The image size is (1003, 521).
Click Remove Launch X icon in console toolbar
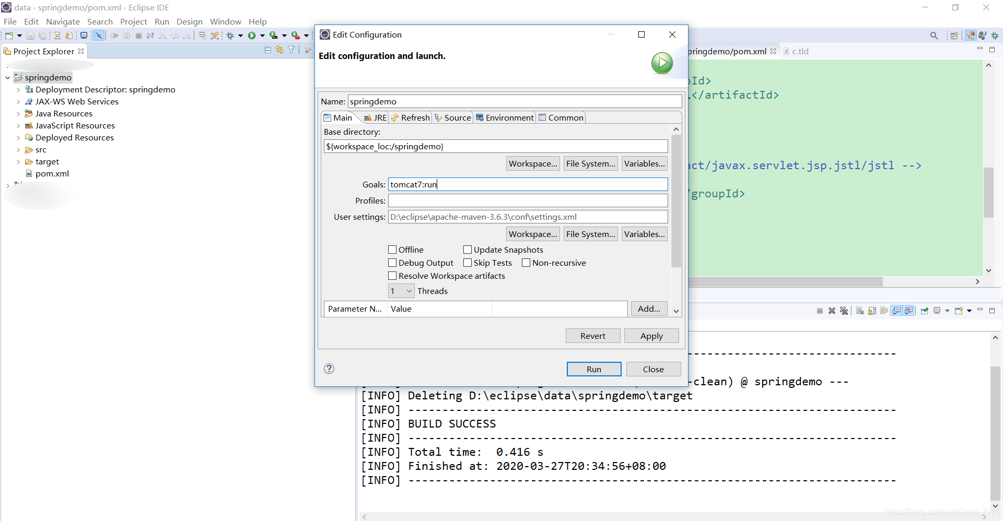[832, 311]
